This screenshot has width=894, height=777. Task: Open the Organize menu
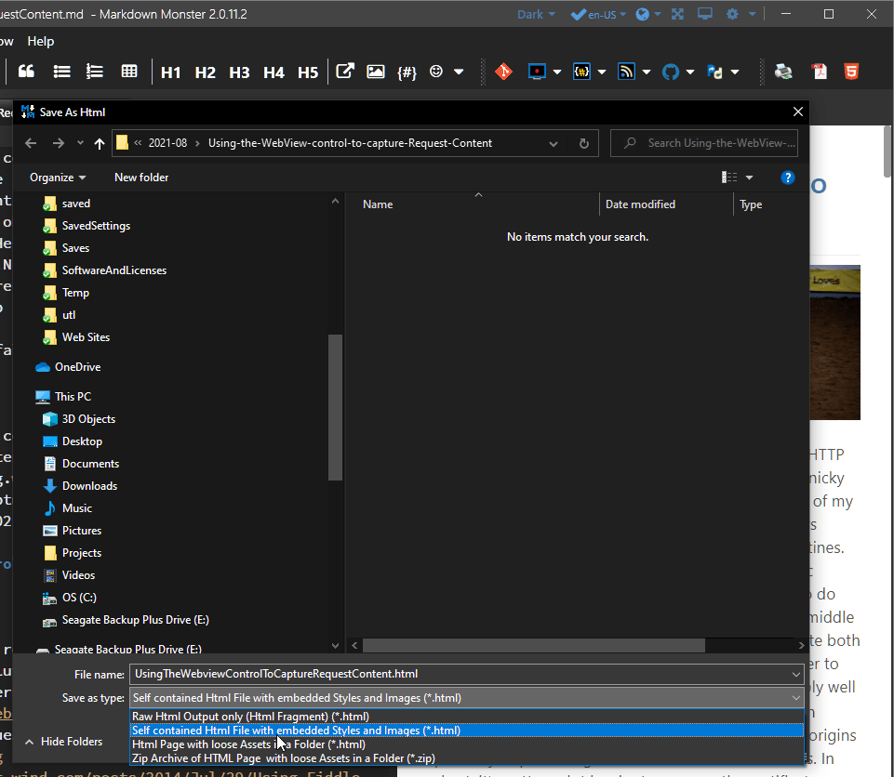pos(58,178)
